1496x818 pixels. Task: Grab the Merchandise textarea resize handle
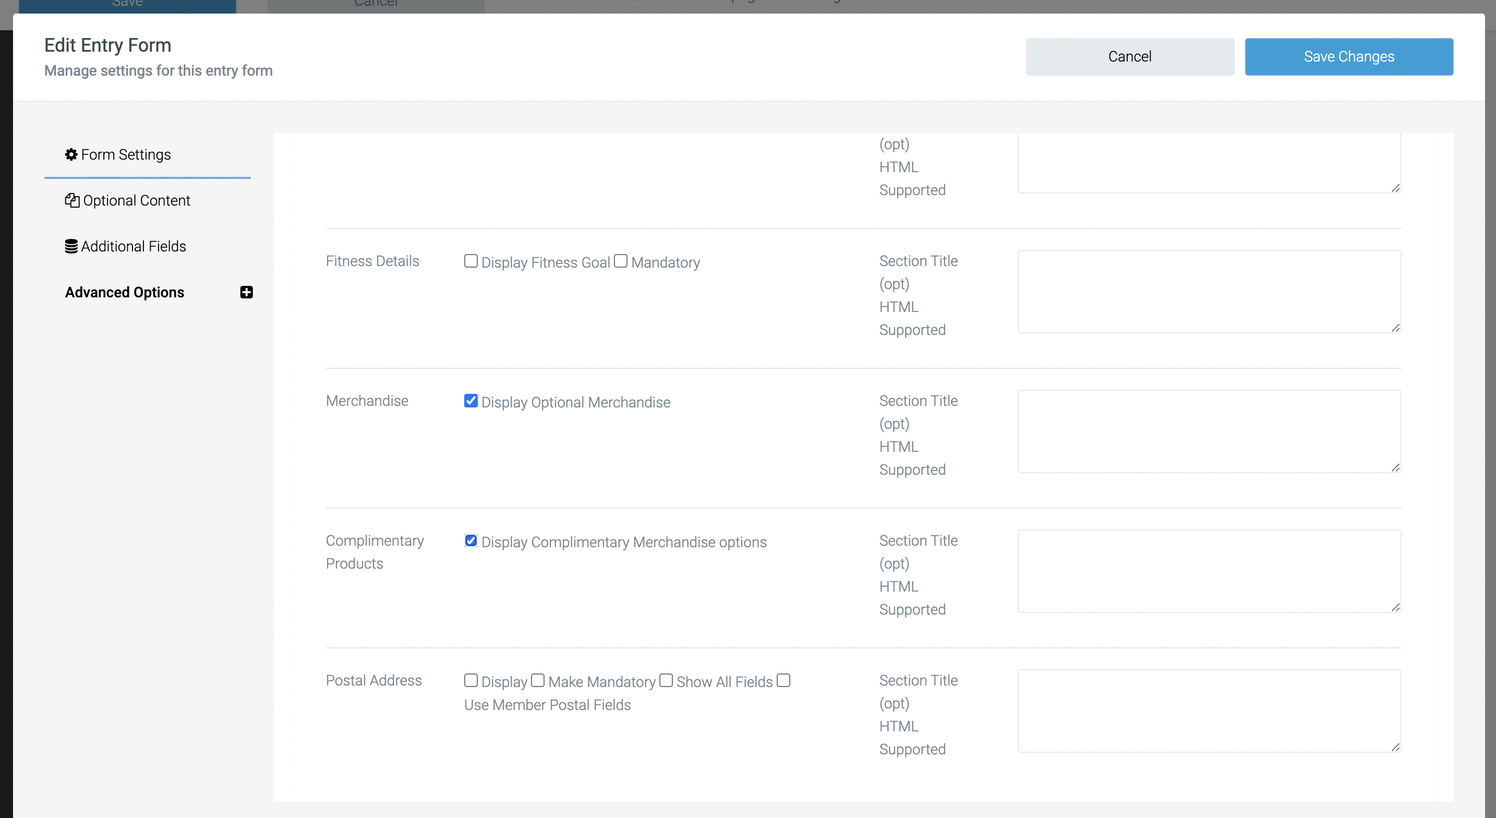coord(1395,467)
